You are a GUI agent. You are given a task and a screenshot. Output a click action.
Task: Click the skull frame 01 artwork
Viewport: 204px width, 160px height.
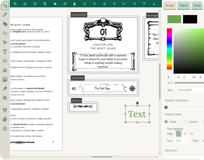[103, 29]
